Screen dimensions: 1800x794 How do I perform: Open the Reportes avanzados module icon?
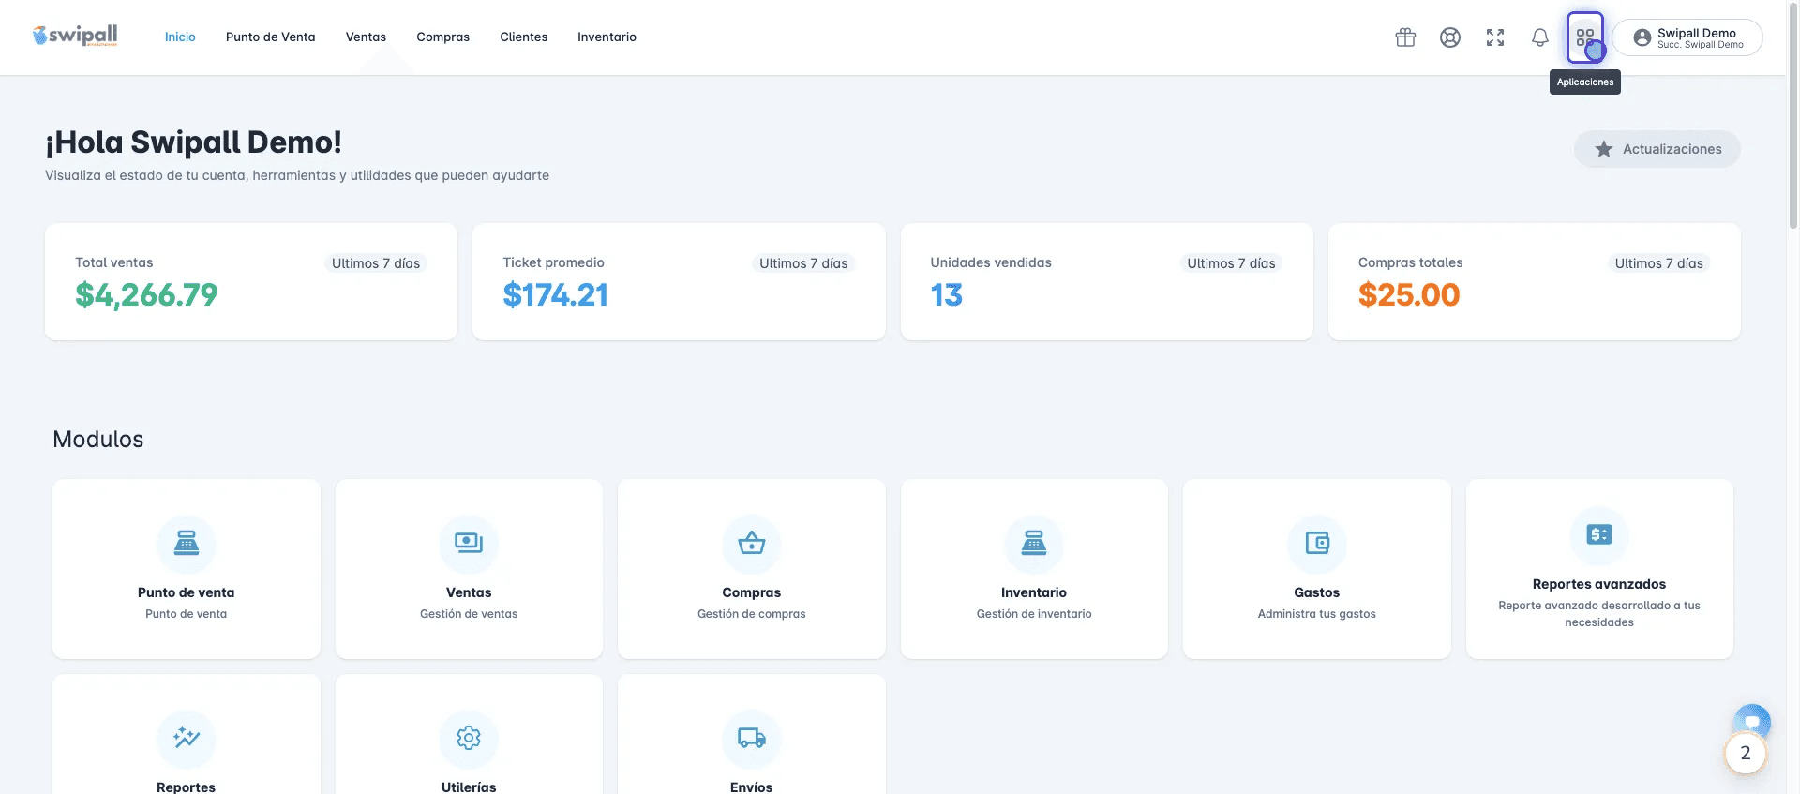pos(1599,535)
